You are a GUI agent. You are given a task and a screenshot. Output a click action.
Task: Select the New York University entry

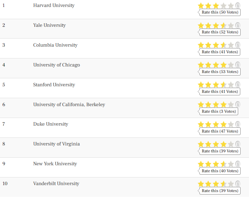coord(55,164)
